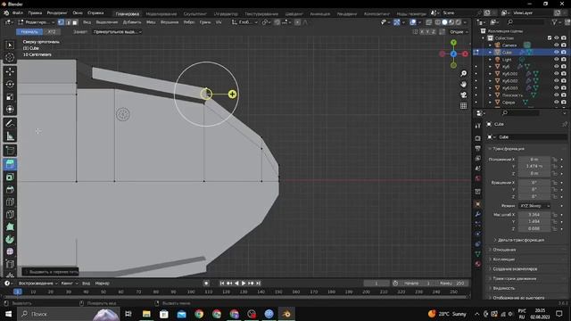Click the Нормаль orientation button

[29, 32]
